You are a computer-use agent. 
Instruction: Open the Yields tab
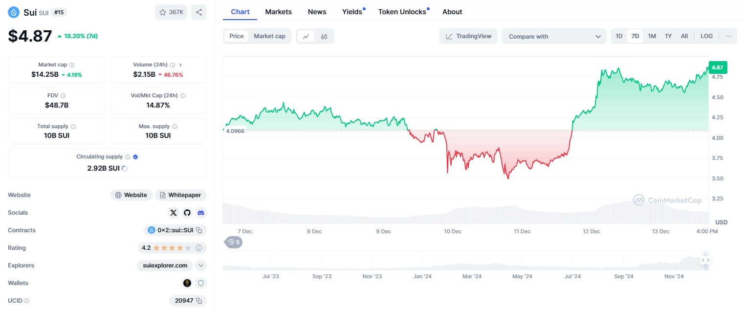click(353, 12)
